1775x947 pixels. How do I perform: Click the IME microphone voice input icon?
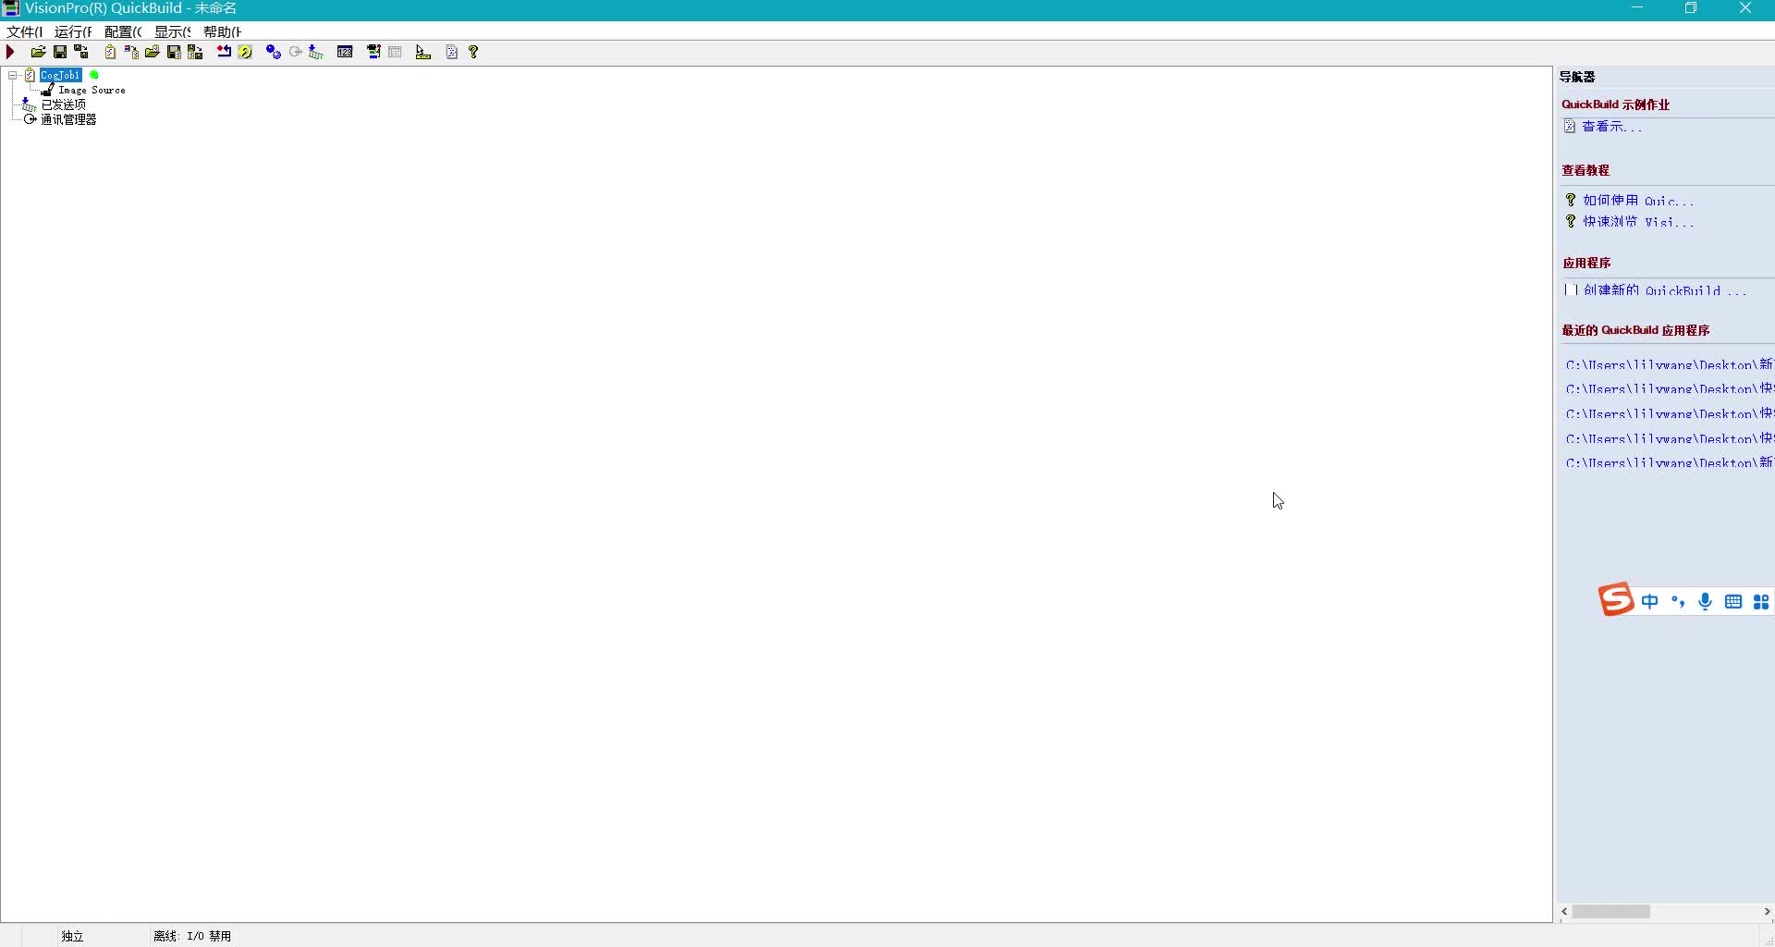1707,602
